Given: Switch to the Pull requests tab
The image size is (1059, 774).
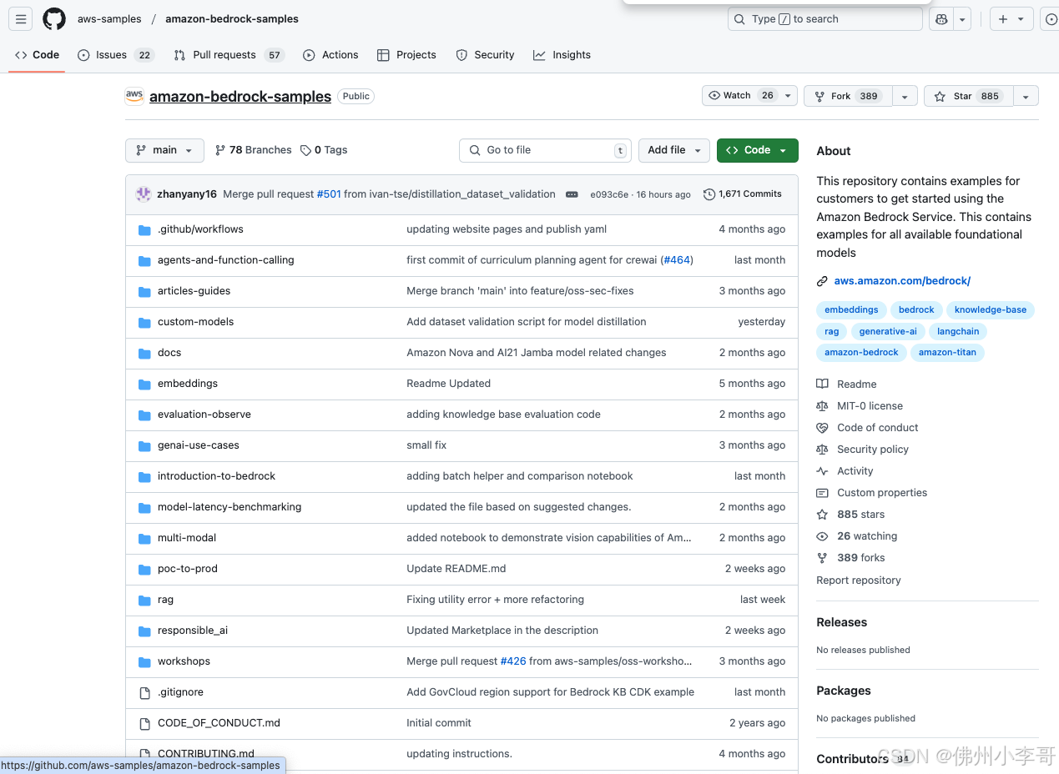Looking at the screenshot, I should pos(229,55).
